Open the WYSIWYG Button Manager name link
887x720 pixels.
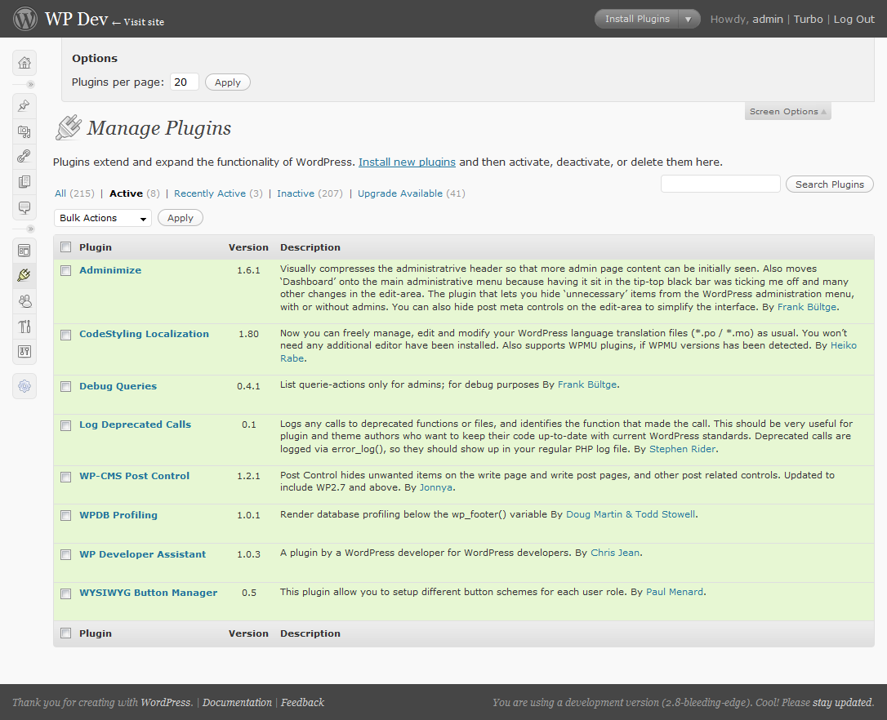(148, 593)
